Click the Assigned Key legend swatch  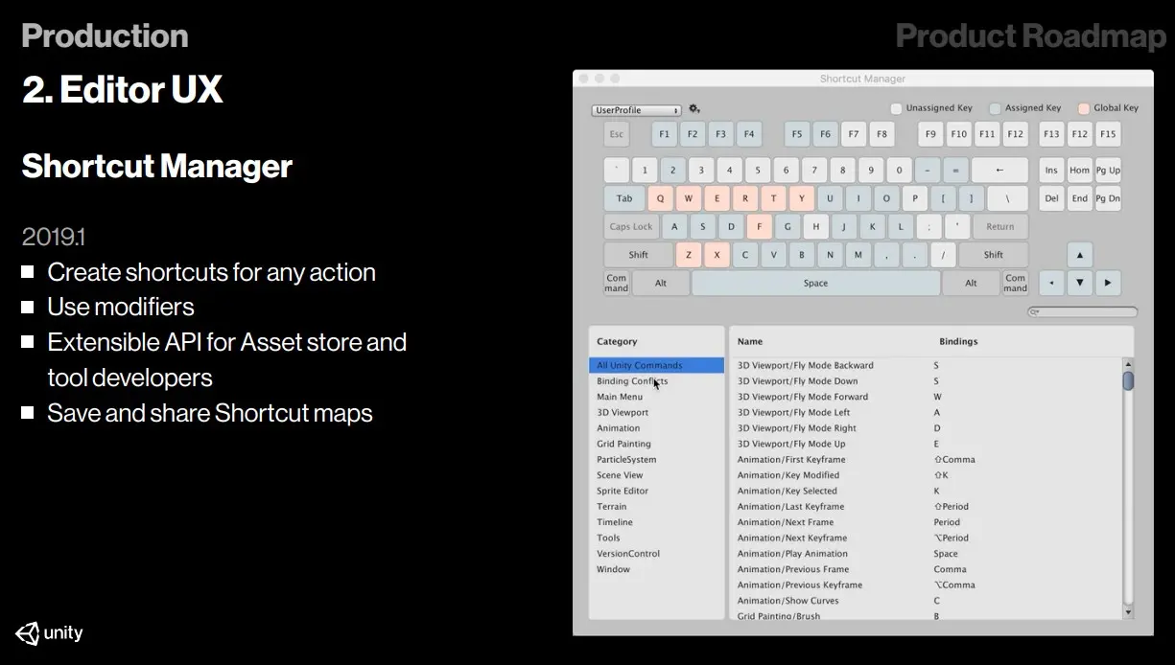[x=995, y=108]
